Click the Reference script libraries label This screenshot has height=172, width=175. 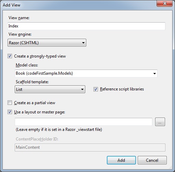[x=122, y=89]
